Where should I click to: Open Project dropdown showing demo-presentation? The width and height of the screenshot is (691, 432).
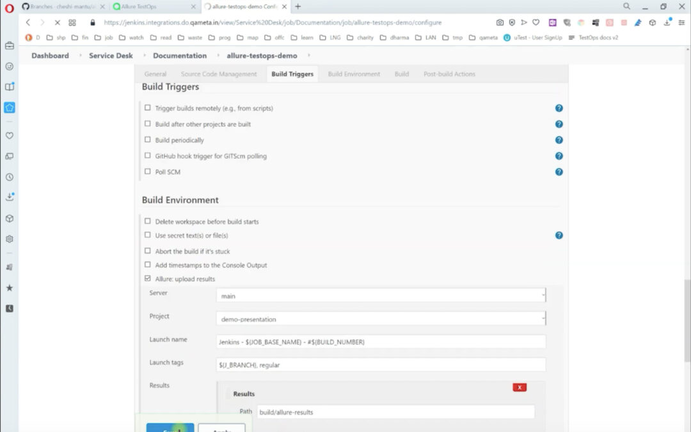click(381, 319)
